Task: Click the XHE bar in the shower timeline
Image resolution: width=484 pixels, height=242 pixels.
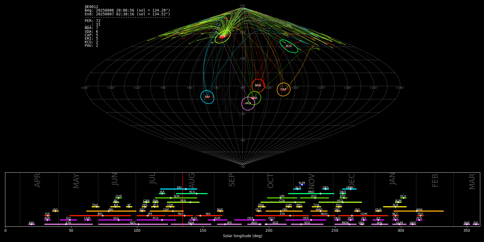Action: click(467, 224)
